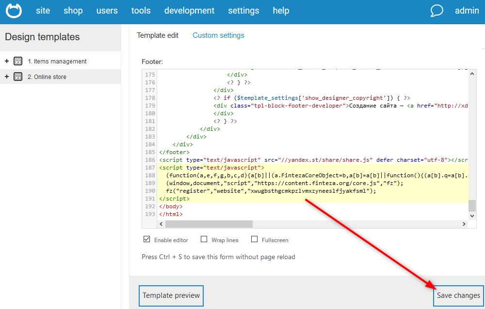This screenshot has width=485, height=309.
Task: Click the show_designer_copyright line 178
Action: pyautogui.click(x=312, y=98)
